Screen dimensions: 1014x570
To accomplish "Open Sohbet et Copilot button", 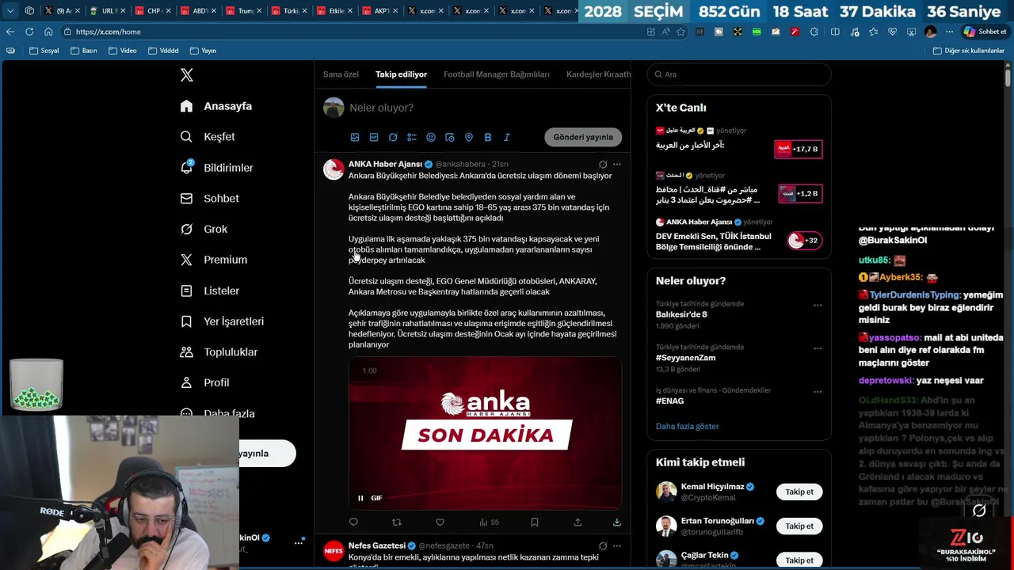I will (x=984, y=32).
